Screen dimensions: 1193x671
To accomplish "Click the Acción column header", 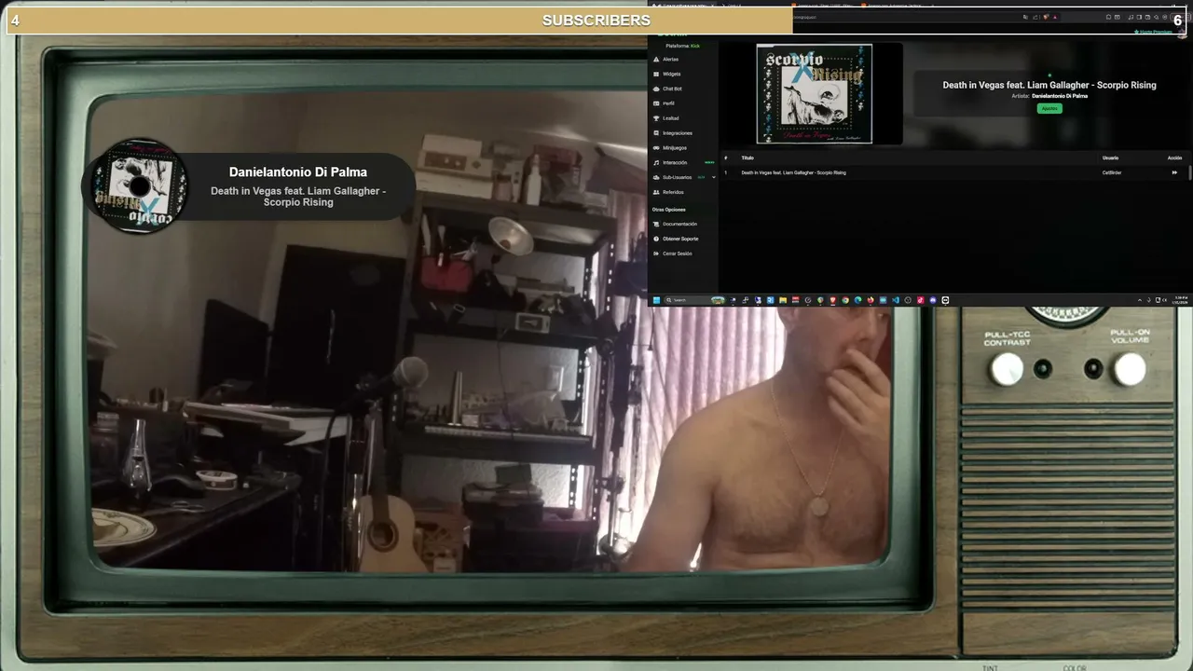I will tap(1174, 157).
